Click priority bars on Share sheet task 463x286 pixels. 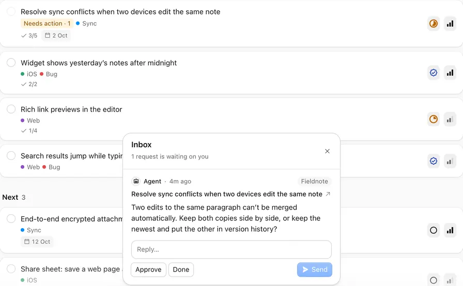point(450,280)
